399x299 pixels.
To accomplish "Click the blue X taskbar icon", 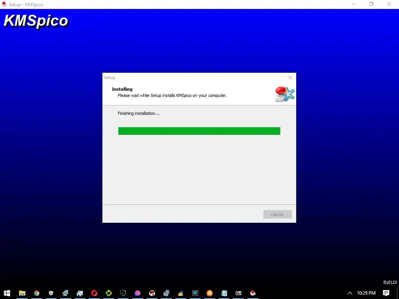I will [x=195, y=293].
